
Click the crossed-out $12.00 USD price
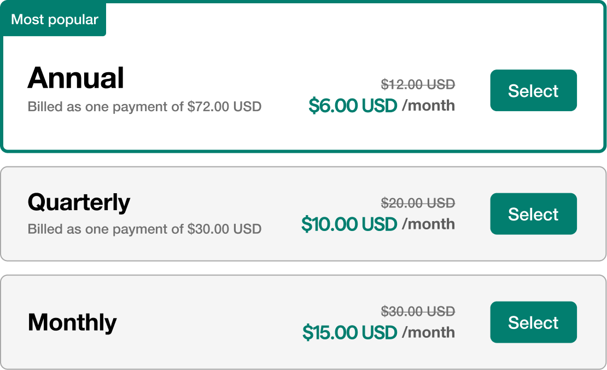pos(418,84)
